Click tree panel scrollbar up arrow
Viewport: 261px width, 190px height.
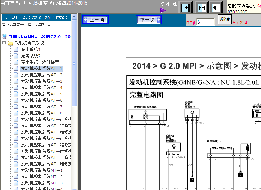point(74,17)
